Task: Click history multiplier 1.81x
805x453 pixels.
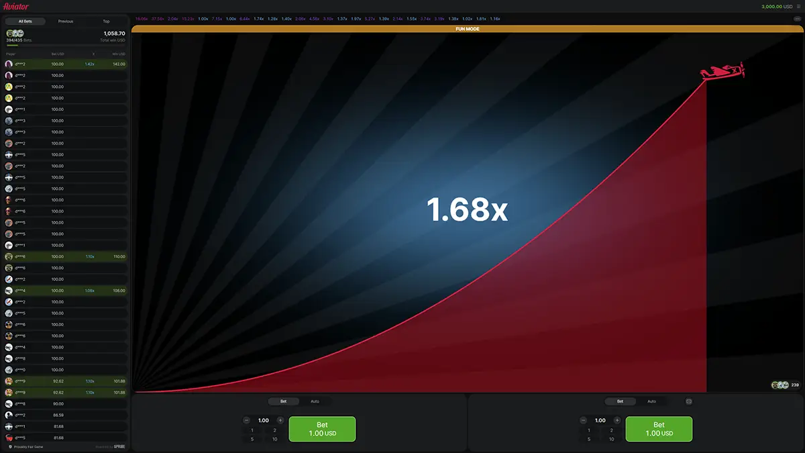Action: 481,19
